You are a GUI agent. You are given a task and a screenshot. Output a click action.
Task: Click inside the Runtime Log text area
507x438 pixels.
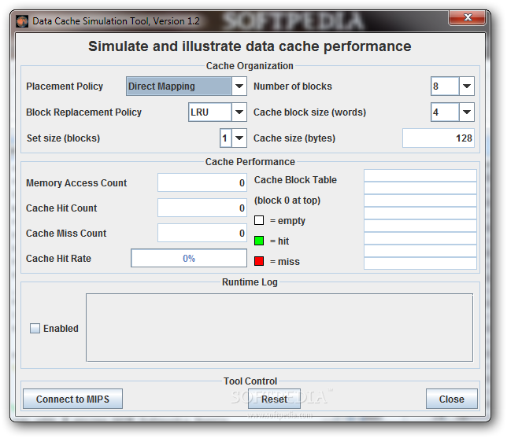279,328
